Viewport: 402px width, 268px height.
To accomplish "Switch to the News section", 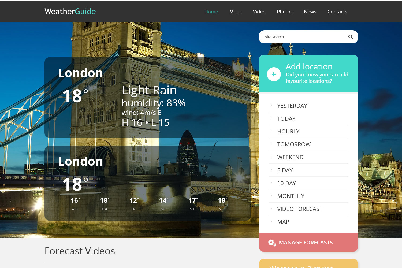I will point(310,12).
